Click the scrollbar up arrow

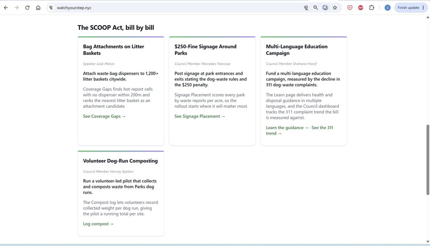[427, 17]
